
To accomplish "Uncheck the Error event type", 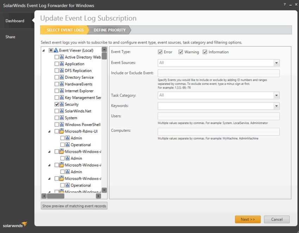I will (x=160, y=52).
